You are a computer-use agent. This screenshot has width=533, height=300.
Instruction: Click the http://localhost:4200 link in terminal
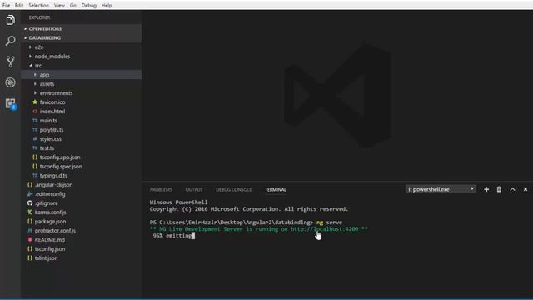click(x=324, y=229)
